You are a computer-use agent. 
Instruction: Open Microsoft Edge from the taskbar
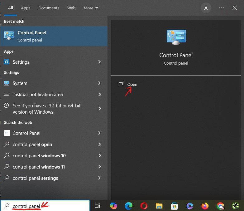pos(128,206)
